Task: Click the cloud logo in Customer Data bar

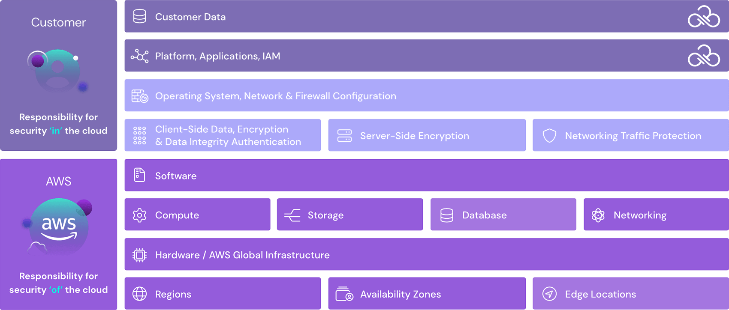Action: pyautogui.click(x=704, y=16)
